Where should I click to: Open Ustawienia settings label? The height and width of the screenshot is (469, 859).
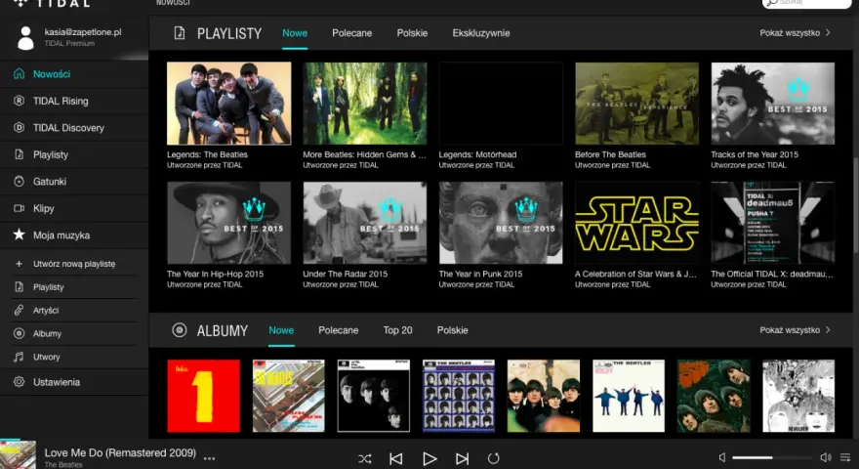57,382
